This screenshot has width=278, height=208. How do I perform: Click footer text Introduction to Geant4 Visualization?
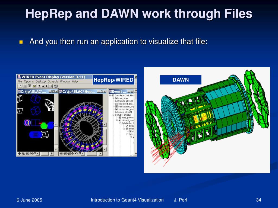tap(127, 200)
